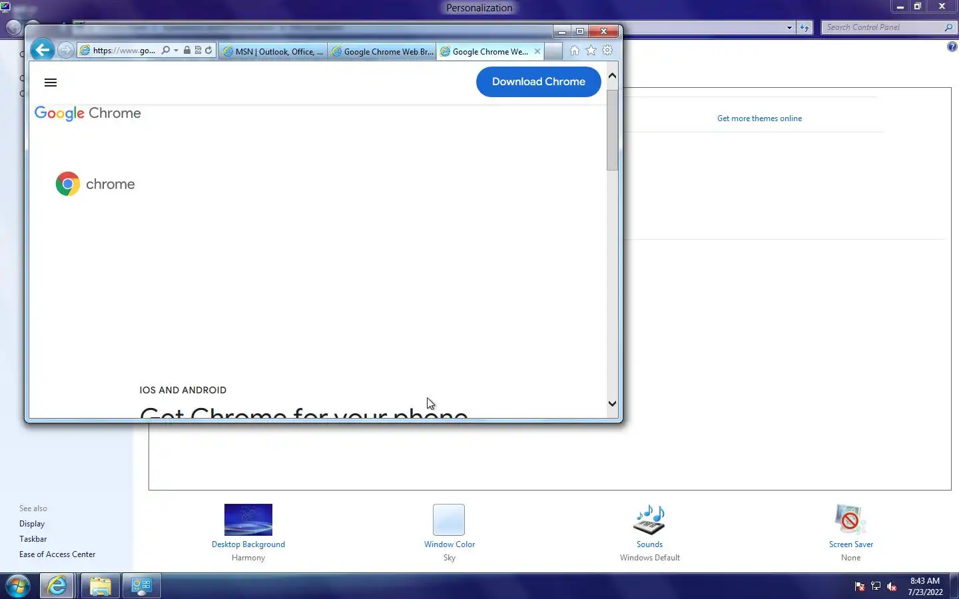Open Favorites with the star icon
The image size is (959, 599).
(591, 51)
